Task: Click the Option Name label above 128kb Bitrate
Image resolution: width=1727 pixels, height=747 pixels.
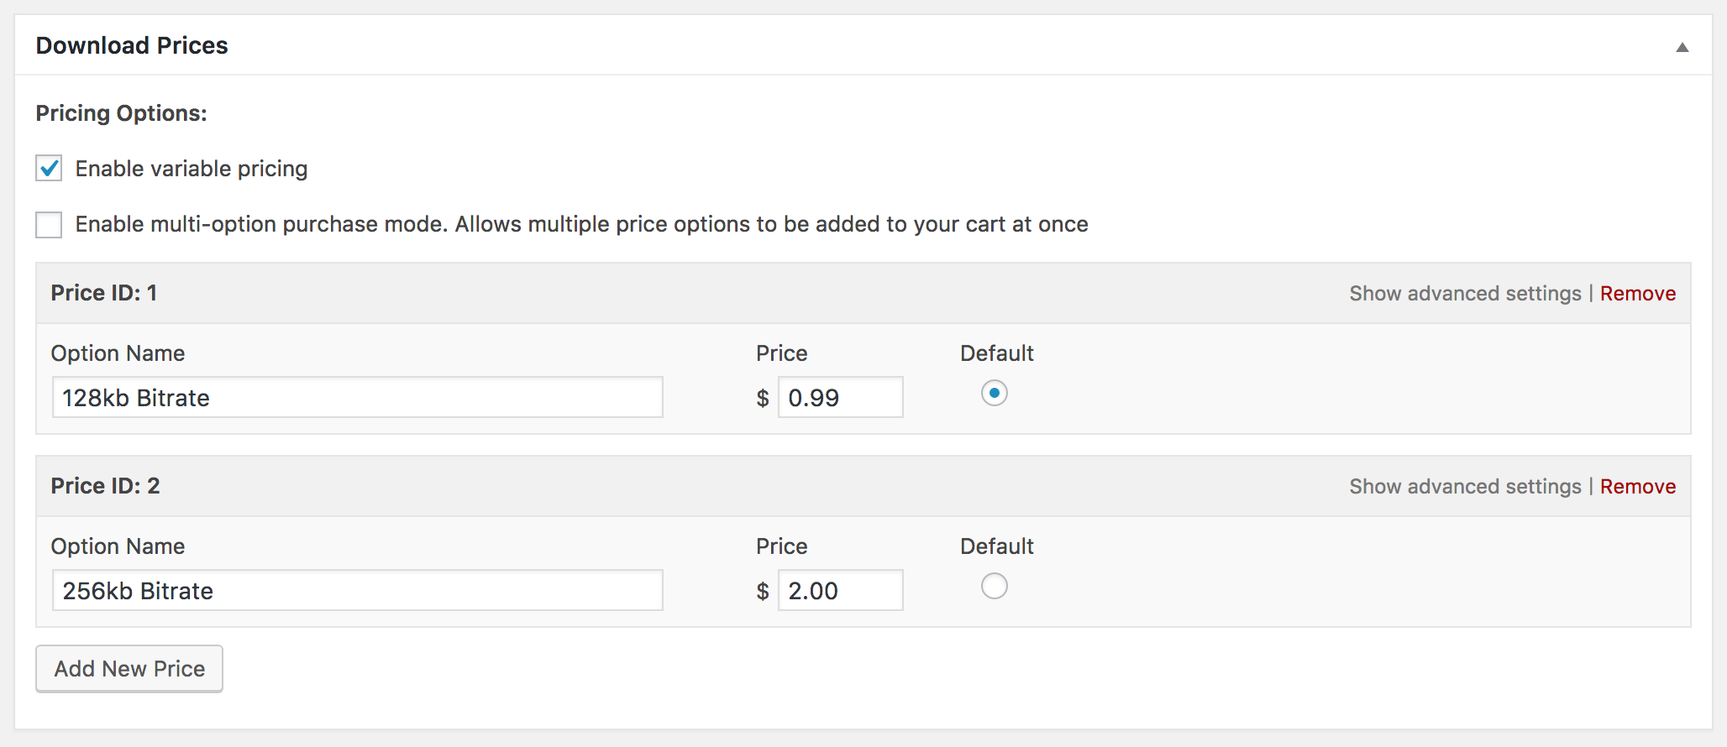Action: [118, 353]
